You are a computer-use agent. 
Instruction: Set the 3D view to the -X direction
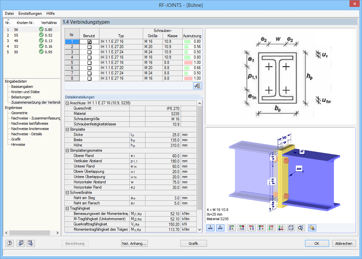pyautogui.click(x=242, y=228)
